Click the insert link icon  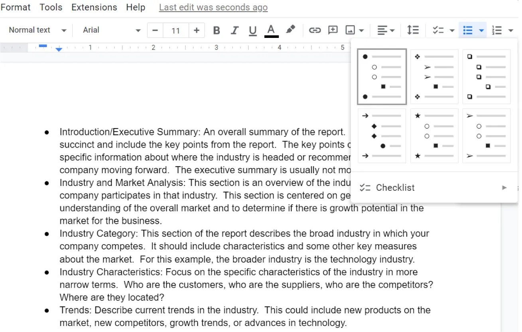click(315, 30)
